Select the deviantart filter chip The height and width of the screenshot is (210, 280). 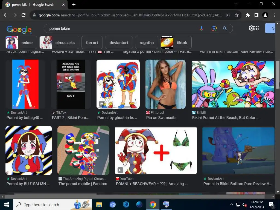[119, 42]
